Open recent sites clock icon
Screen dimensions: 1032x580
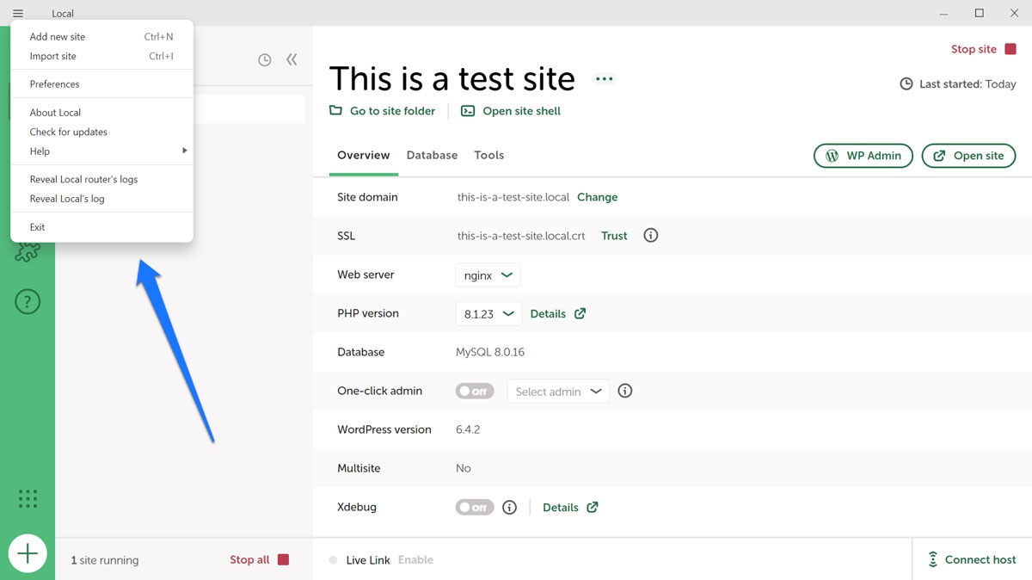[x=265, y=59]
